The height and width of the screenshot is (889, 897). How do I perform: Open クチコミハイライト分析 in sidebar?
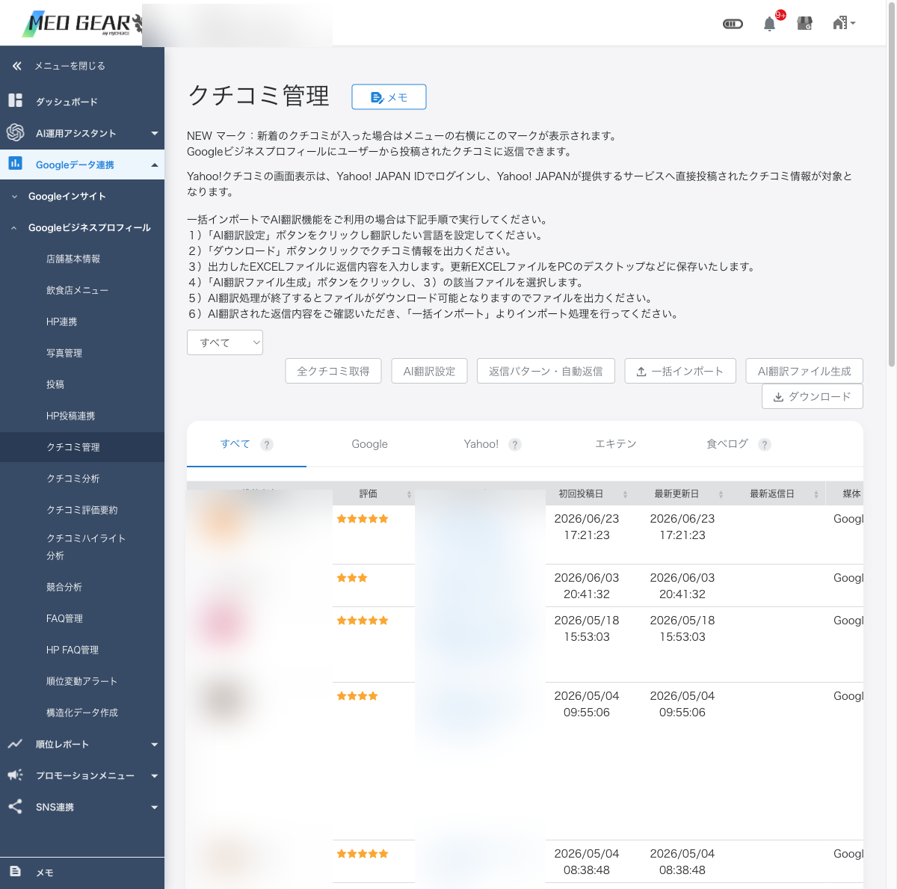[x=86, y=547]
